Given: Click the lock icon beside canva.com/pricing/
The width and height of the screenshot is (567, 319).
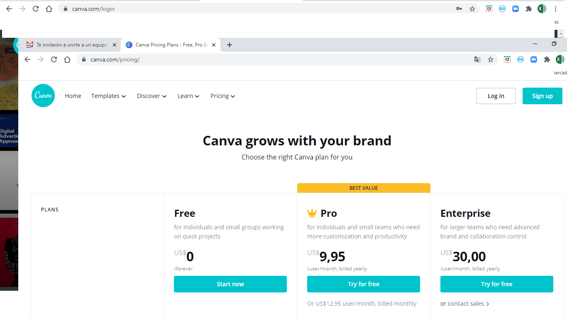Looking at the screenshot, I should tap(83, 59).
